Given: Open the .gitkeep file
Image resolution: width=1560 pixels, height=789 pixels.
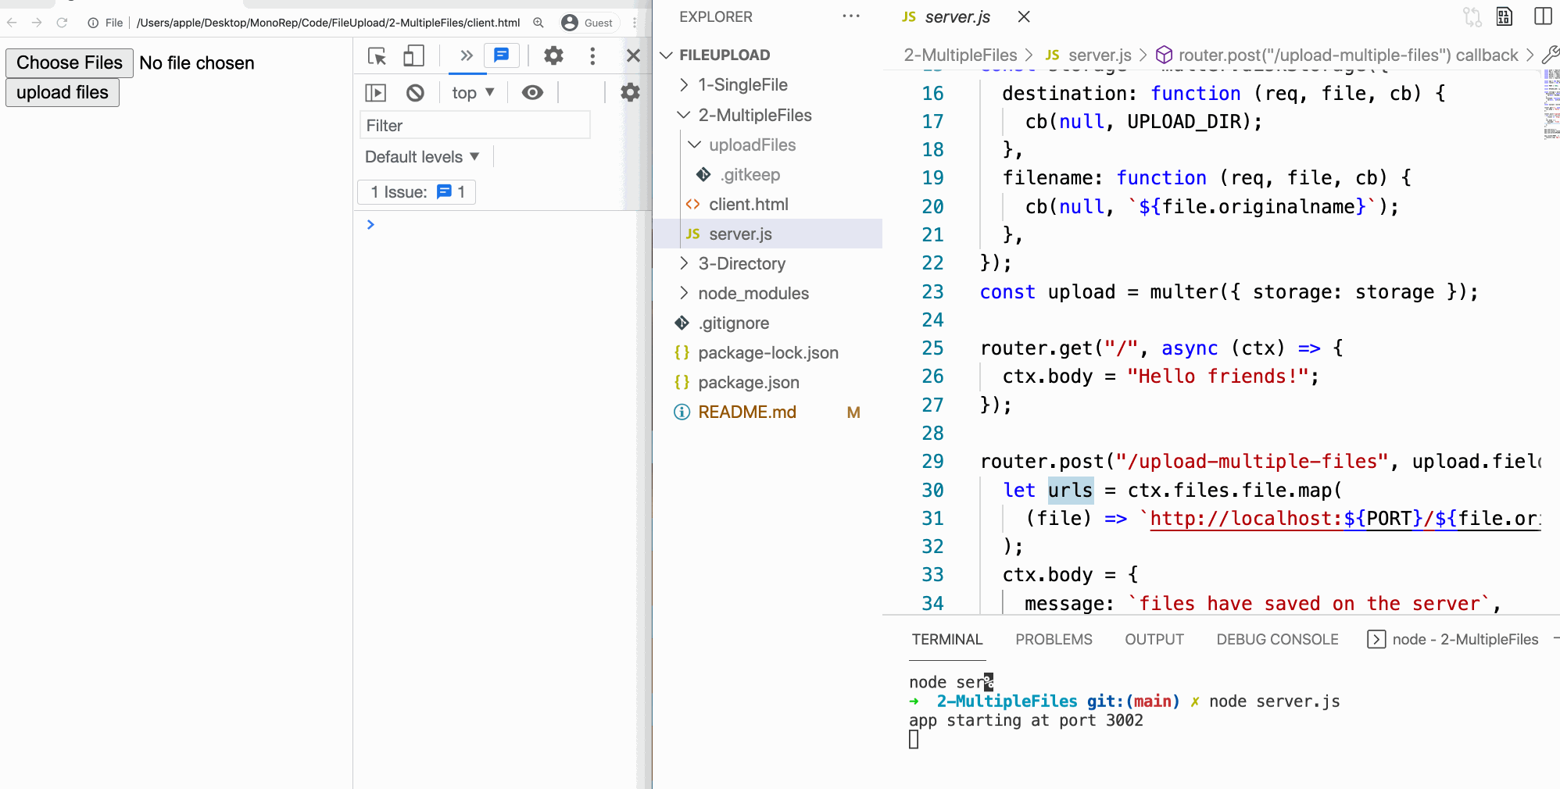Looking at the screenshot, I should coord(767,174).
